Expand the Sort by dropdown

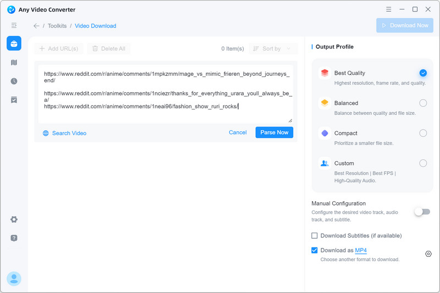[273, 49]
